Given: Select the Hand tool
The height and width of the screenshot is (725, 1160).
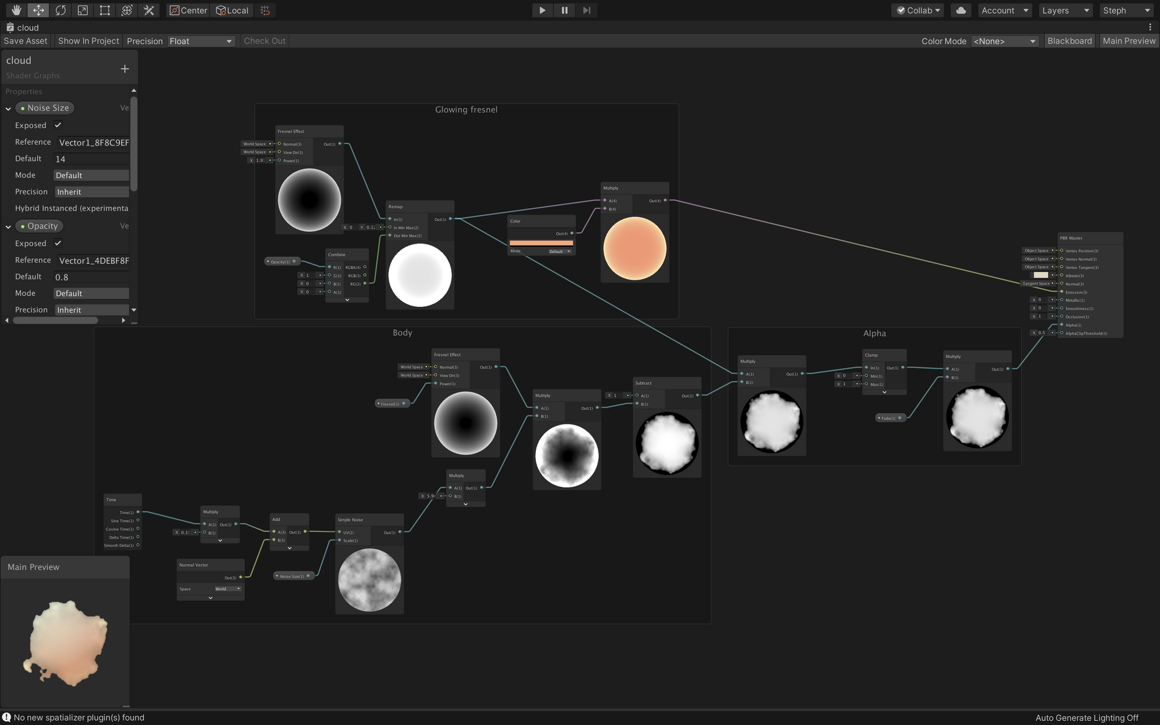Looking at the screenshot, I should point(16,10).
